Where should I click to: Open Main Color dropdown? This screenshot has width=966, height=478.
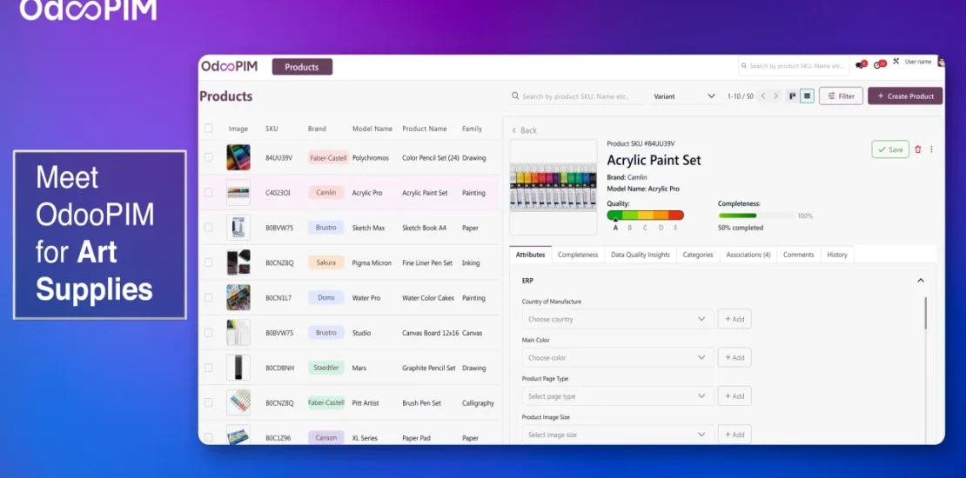click(x=618, y=357)
